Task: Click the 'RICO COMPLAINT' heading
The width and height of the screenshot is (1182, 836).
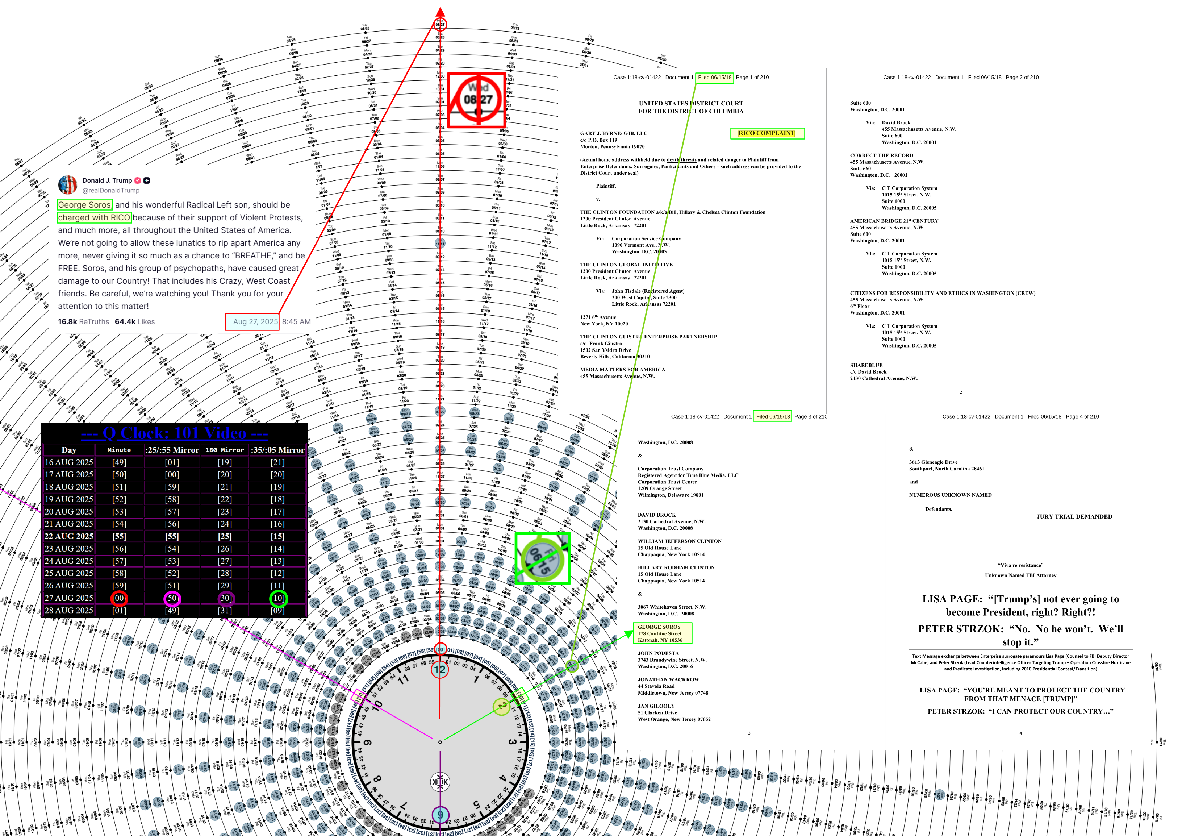Action: click(x=767, y=133)
